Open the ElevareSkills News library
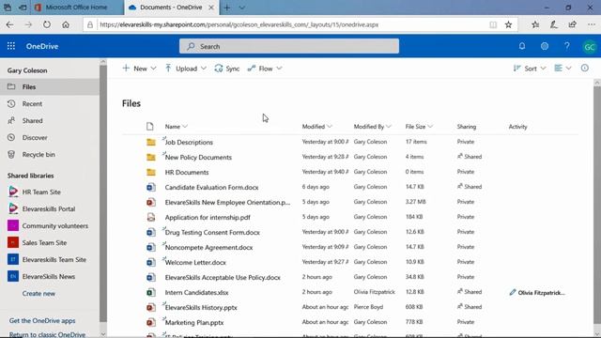Screen dimensions: 601x338 (x=50, y=276)
